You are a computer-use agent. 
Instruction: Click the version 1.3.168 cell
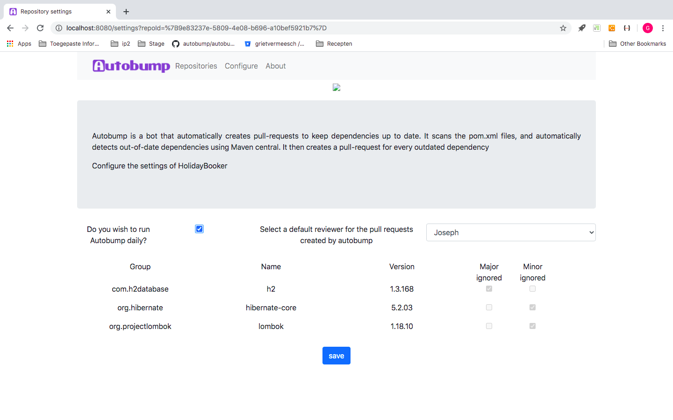pos(402,289)
